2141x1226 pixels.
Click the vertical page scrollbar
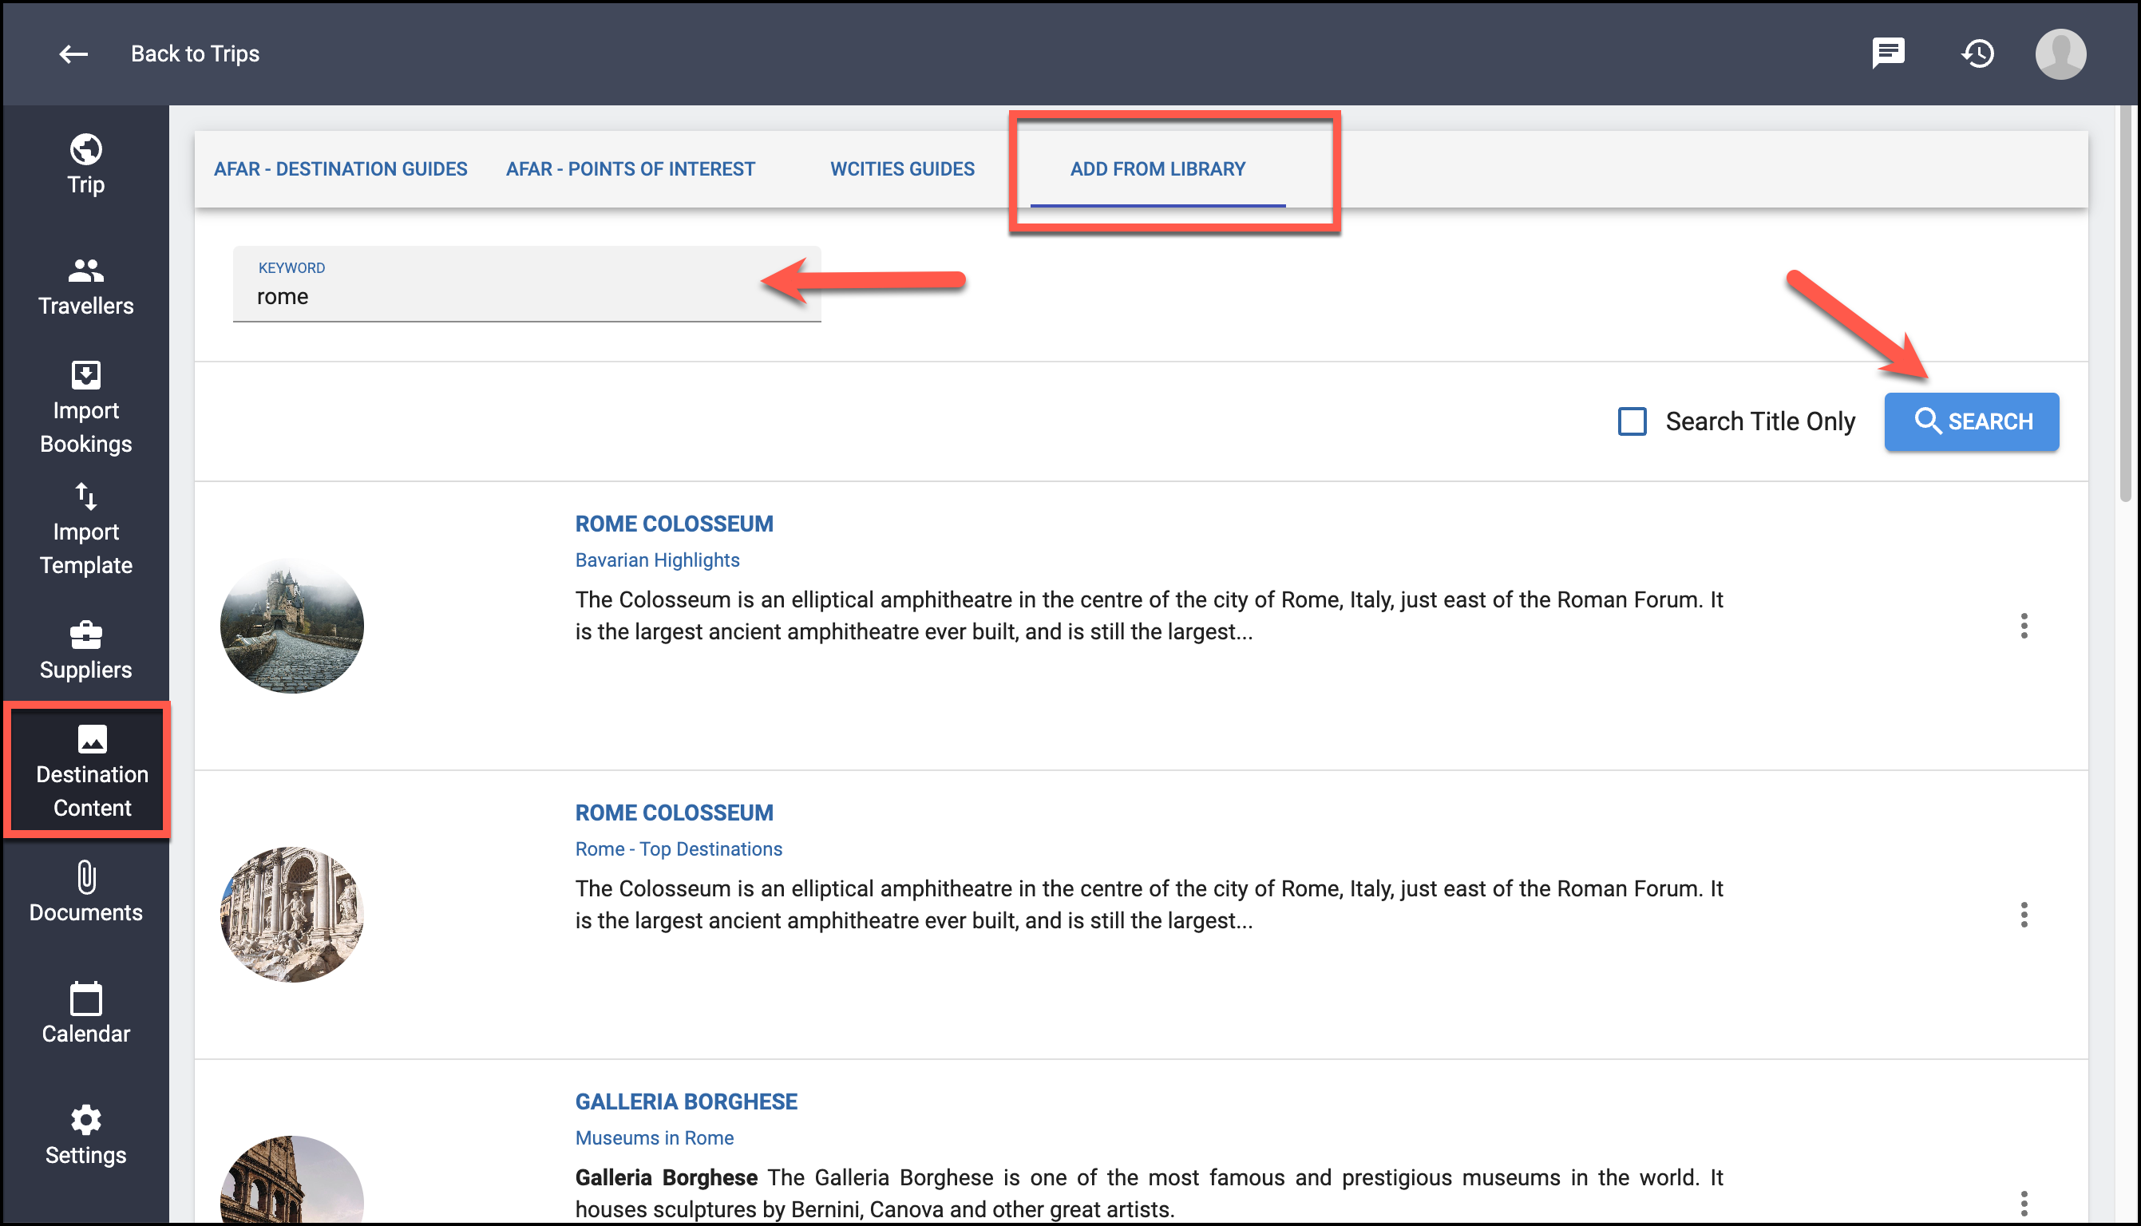[2126, 303]
